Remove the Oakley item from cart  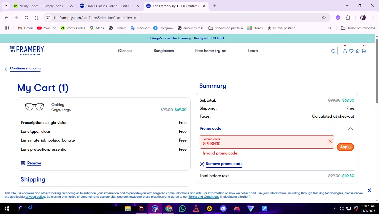pos(34,163)
